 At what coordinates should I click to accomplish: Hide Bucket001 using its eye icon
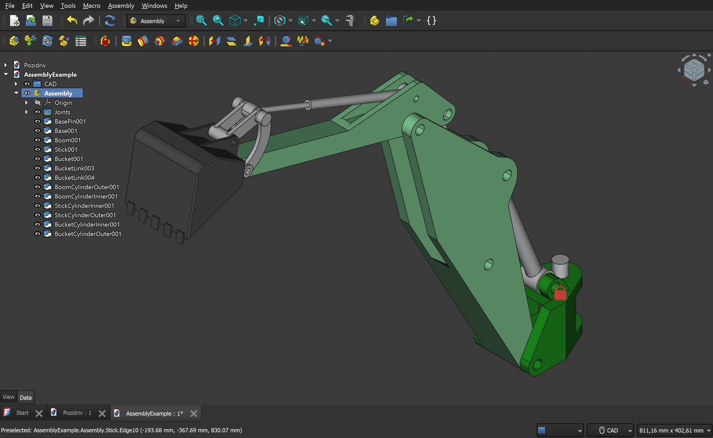pos(38,159)
